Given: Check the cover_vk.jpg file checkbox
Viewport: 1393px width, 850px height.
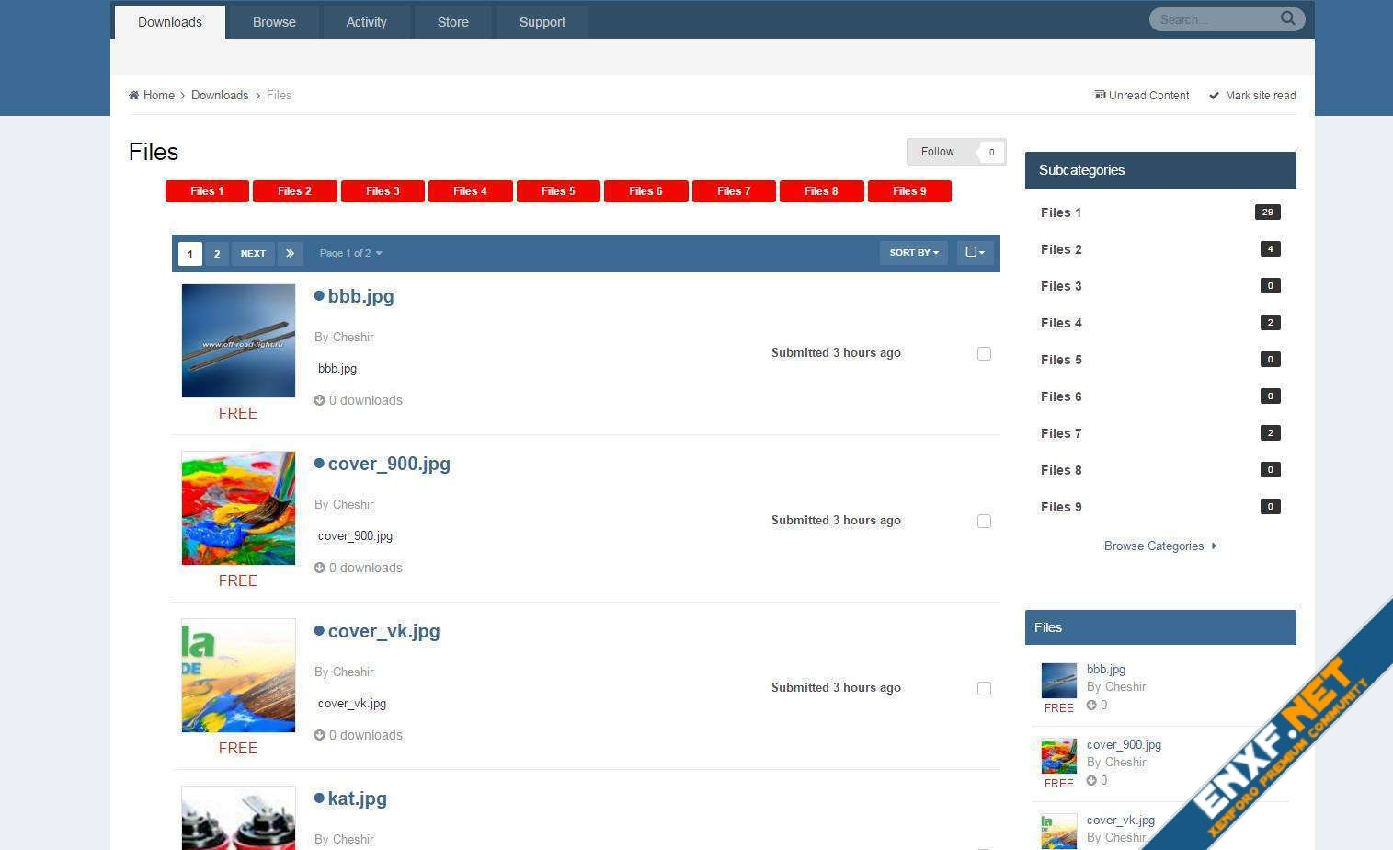Looking at the screenshot, I should pyautogui.click(x=984, y=688).
